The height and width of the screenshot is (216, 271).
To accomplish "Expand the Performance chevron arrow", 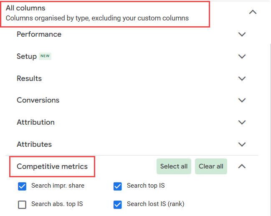I will [x=242, y=35].
